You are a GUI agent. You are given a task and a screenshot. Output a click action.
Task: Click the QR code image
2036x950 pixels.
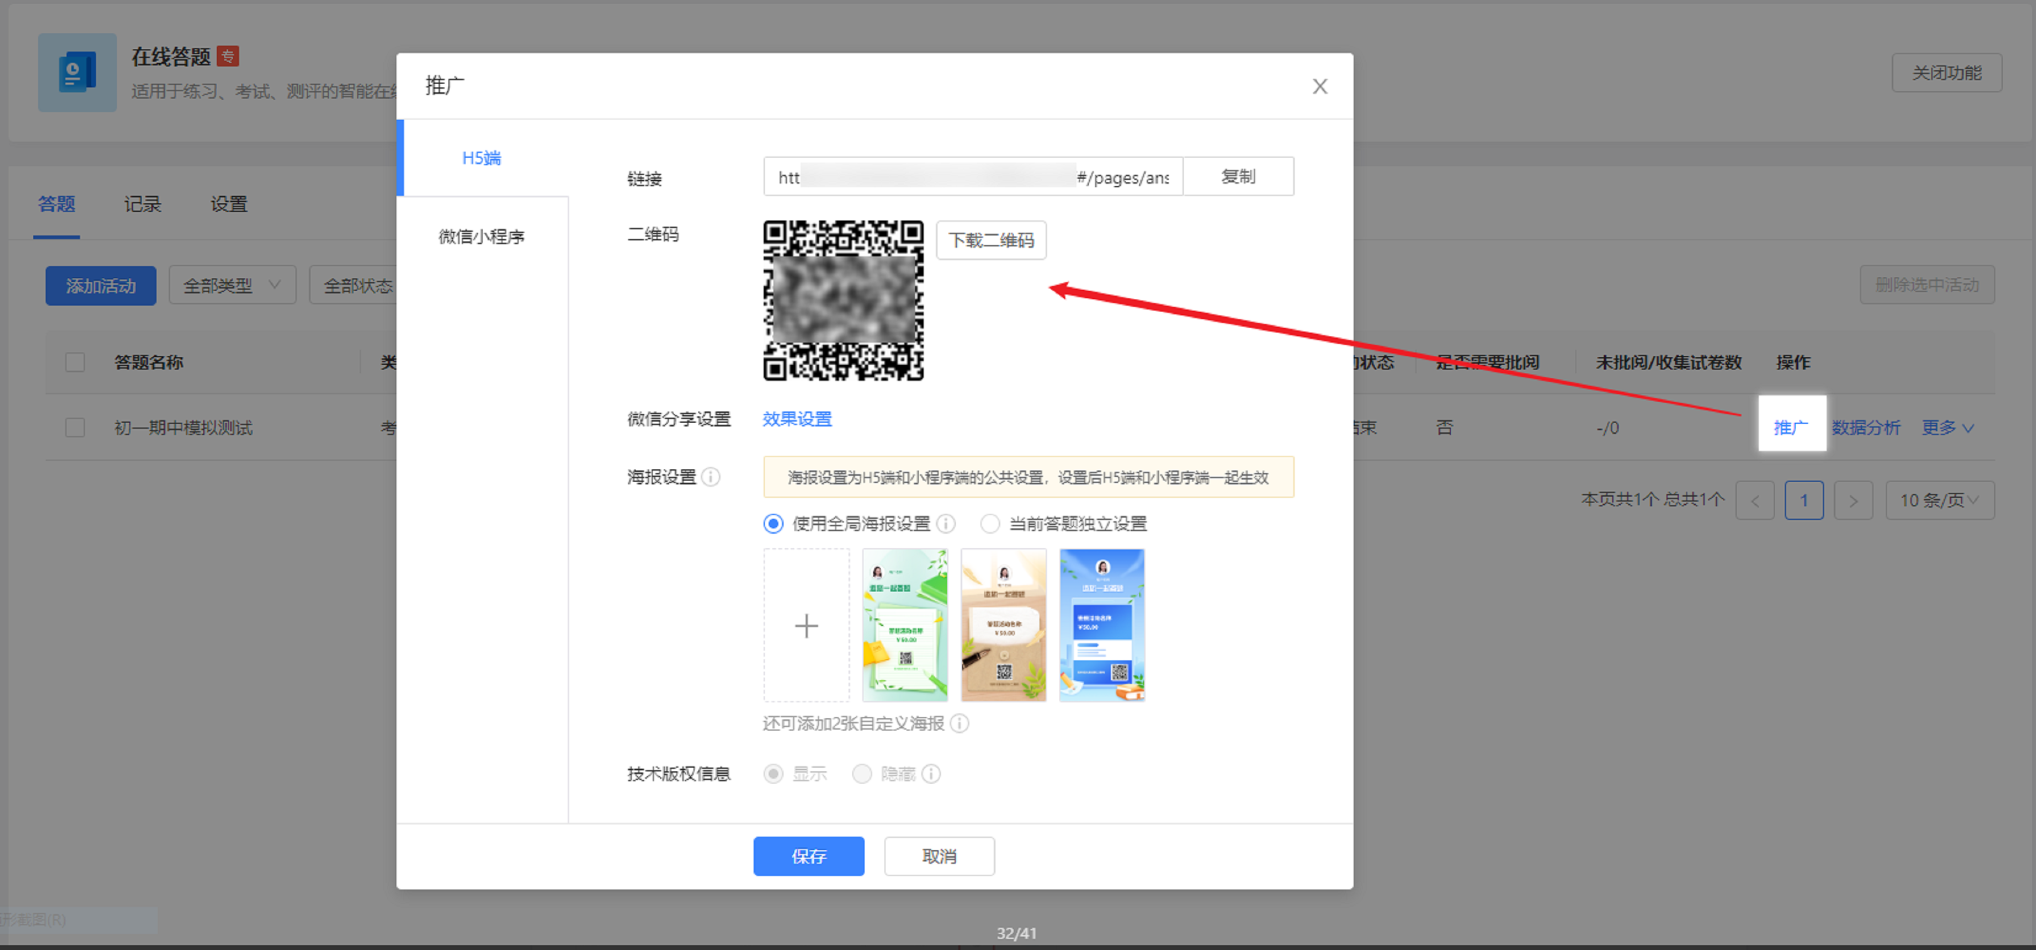click(x=843, y=300)
